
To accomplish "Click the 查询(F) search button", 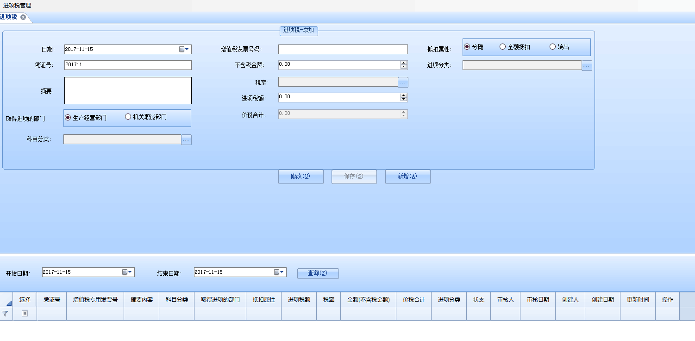I will (x=318, y=273).
